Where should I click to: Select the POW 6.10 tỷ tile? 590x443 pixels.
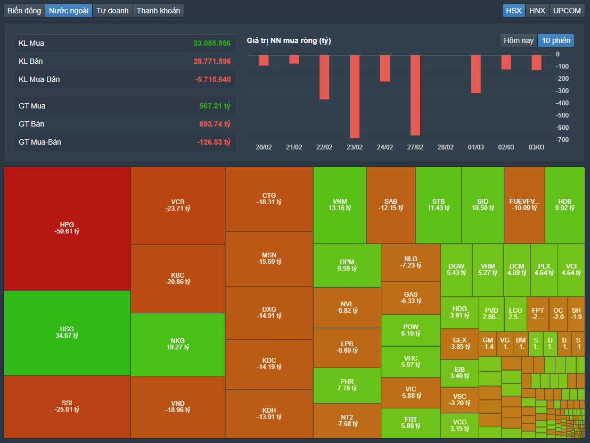click(411, 330)
